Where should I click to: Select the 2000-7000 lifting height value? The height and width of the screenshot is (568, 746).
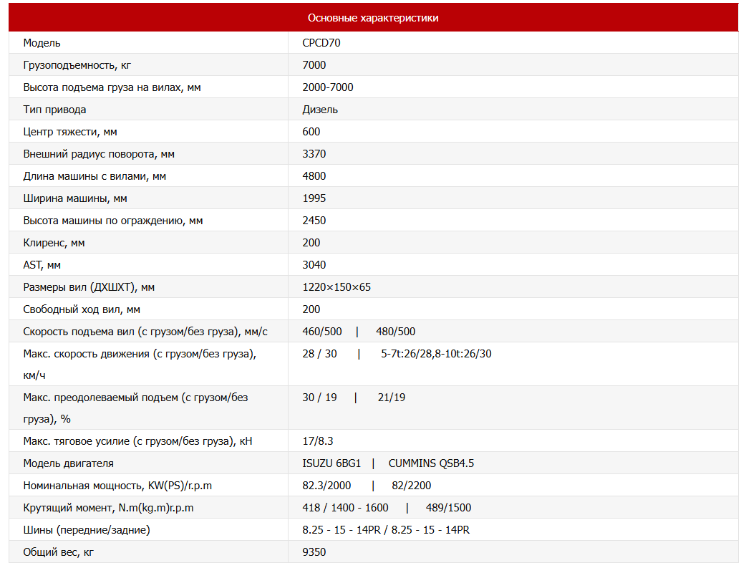(x=328, y=87)
